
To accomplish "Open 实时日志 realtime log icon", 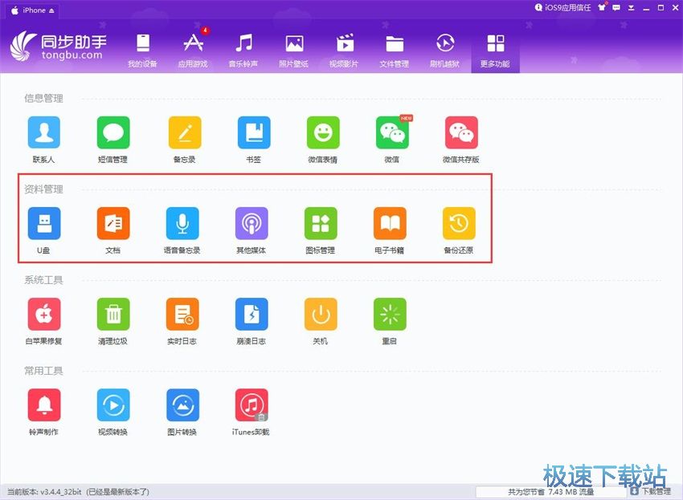I will point(182,314).
